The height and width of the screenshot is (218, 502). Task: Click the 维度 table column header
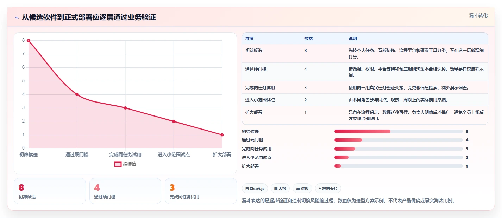(250, 38)
